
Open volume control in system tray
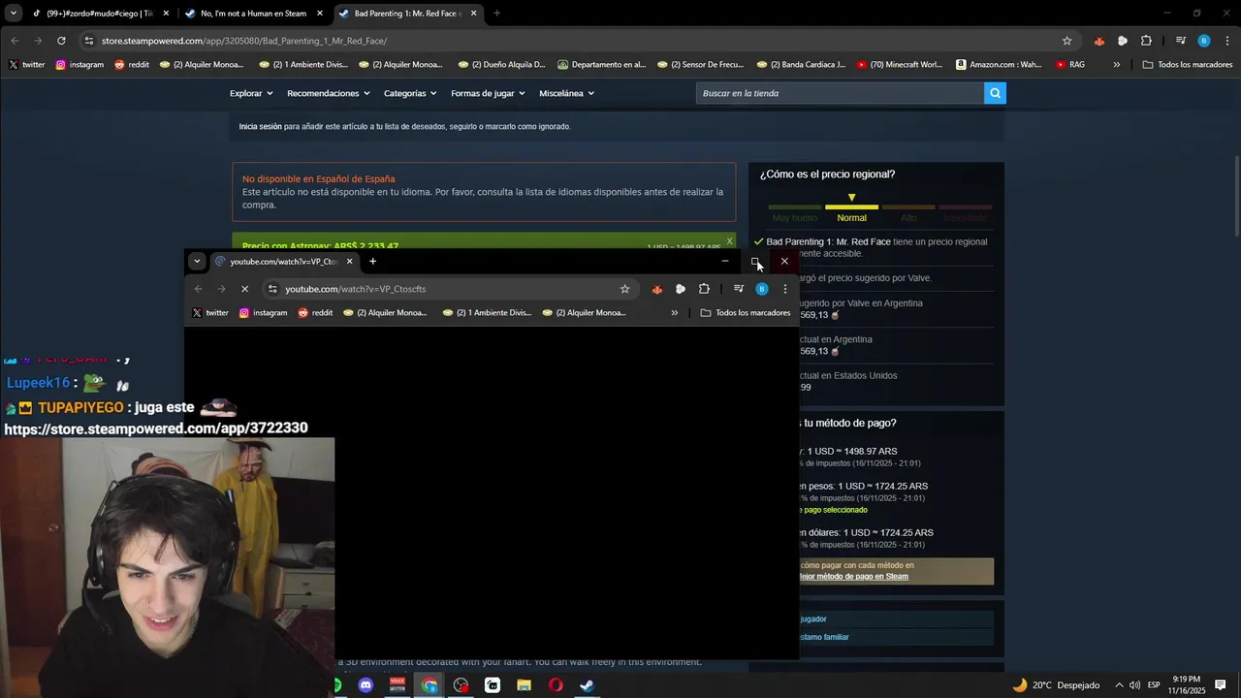1134,685
